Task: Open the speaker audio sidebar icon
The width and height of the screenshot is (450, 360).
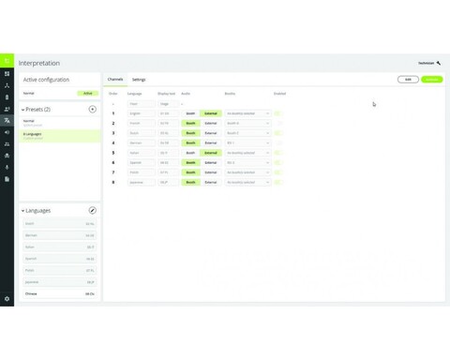Action: (7, 132)
